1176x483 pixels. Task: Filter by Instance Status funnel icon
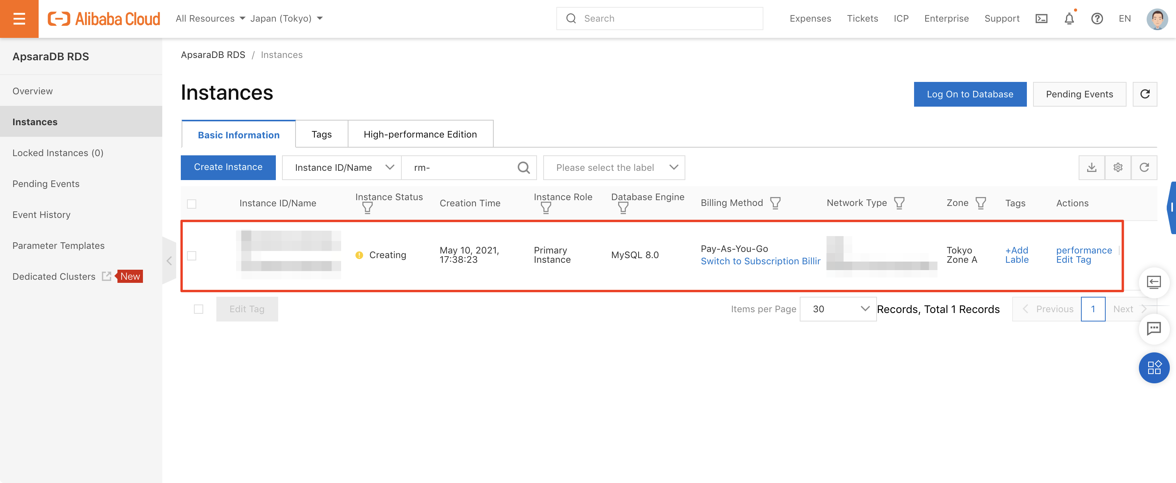pyautogui.click(x=367, y=209)
